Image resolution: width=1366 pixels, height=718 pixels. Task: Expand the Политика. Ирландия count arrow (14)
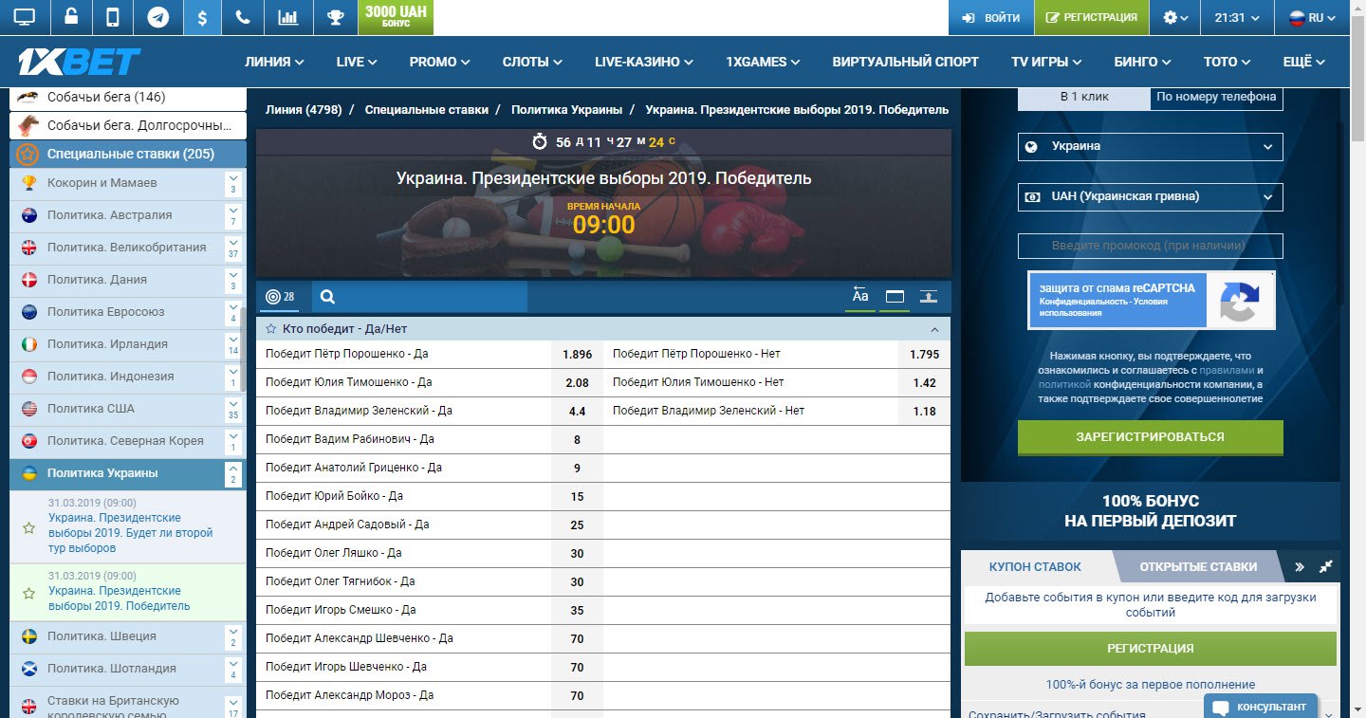[233, 344]
